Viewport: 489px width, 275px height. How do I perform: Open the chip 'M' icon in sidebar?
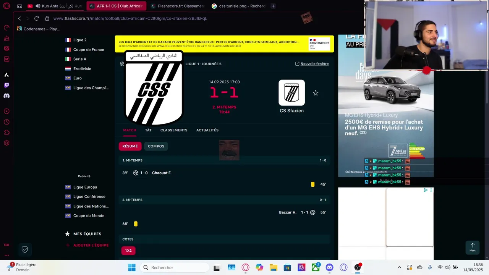pos(6,59)
